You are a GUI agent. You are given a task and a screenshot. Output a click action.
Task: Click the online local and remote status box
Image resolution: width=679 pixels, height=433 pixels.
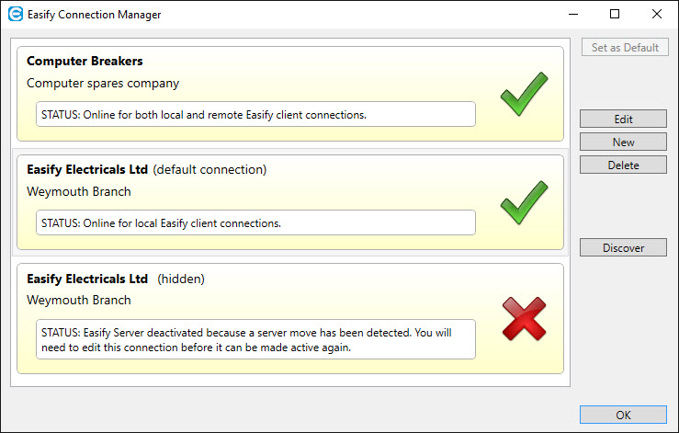tap(255, 114)
